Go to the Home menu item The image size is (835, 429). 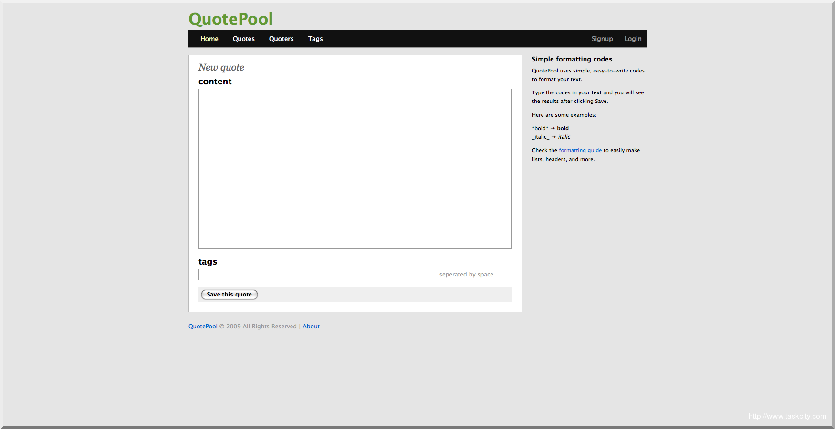pyautogui.click(x=209, y=39)
